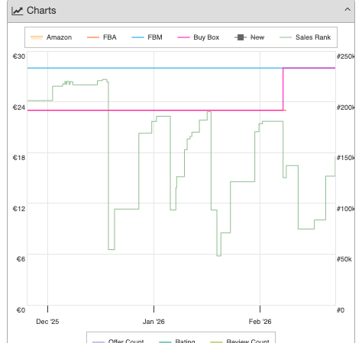362x343 pixels.
Task: Toggle the Amazon series in legend
Action: click(x=51, y=37)
